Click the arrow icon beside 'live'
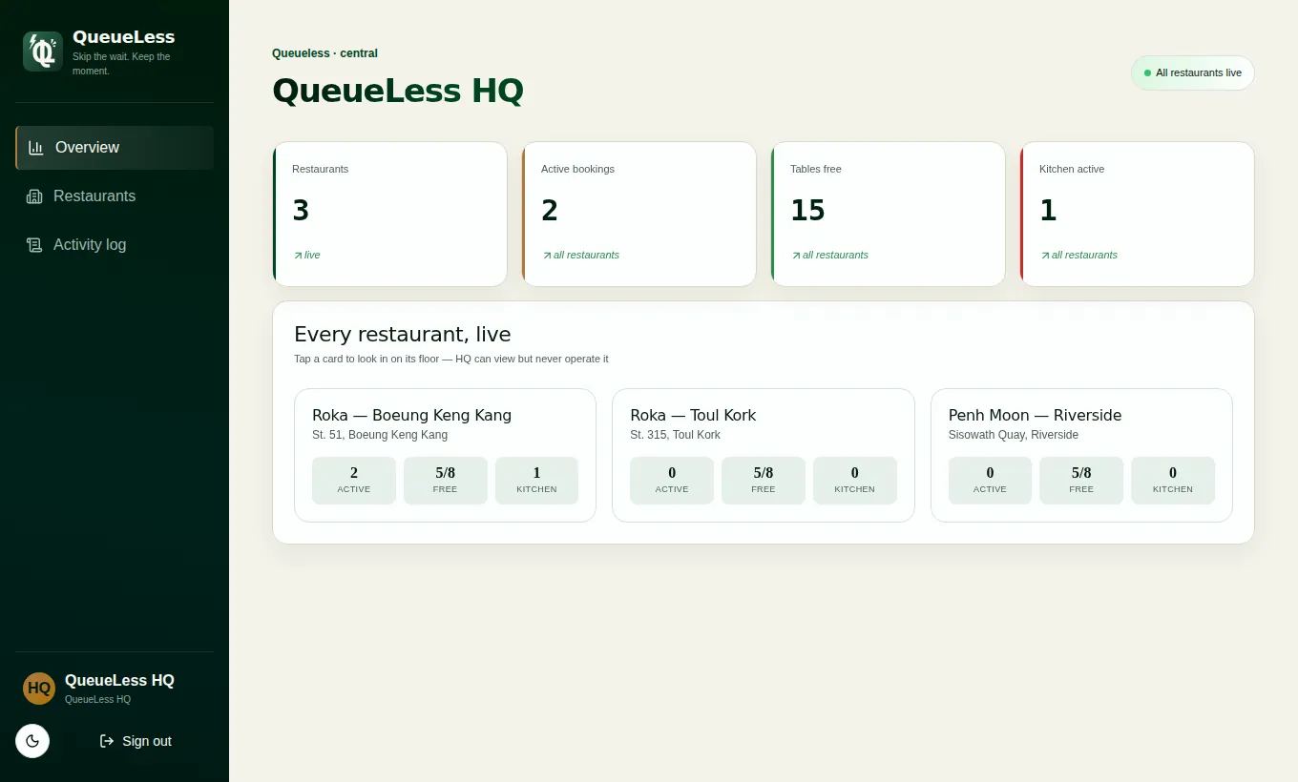 298,256
